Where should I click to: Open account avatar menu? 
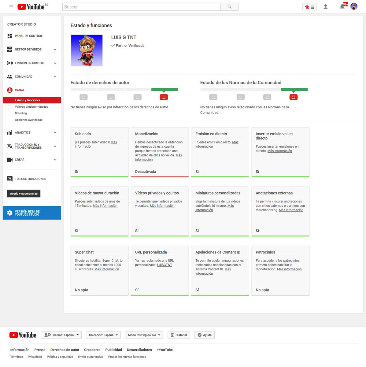354,6
